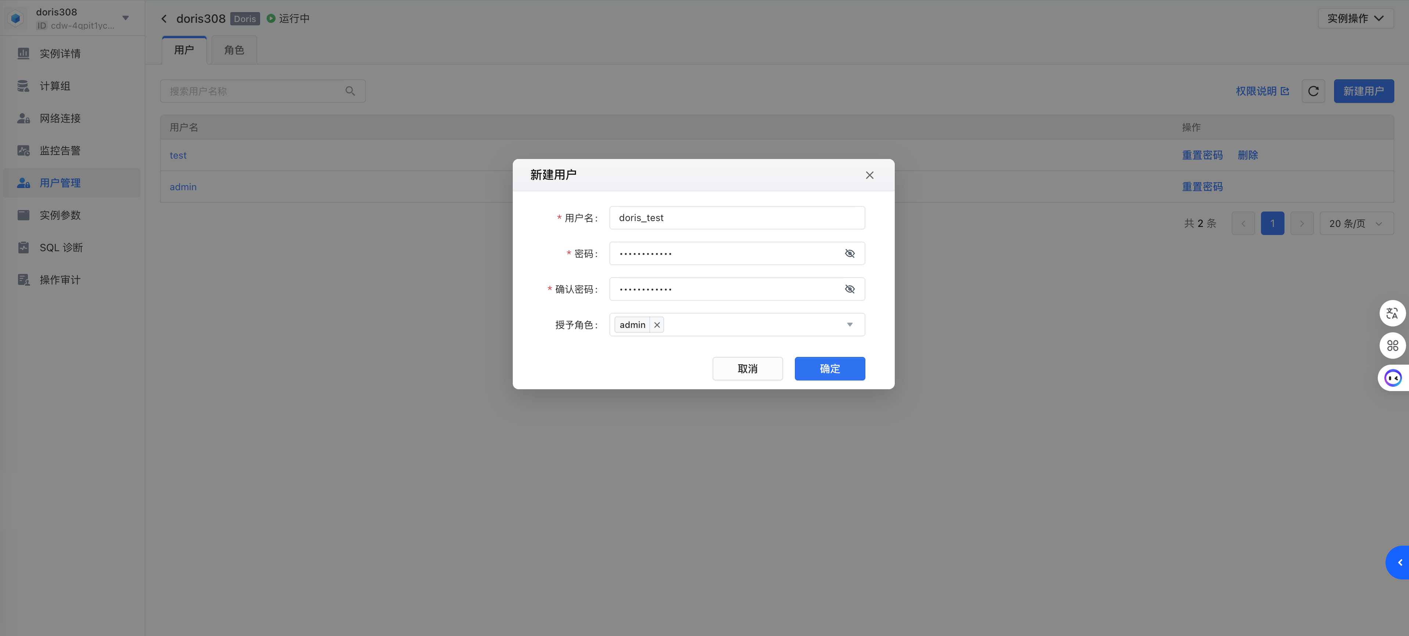The height and width of the screenshot is (636, 1409).
Task: Click the 用户名 input field
Action: pyautogui.click(x=736, y=218)
